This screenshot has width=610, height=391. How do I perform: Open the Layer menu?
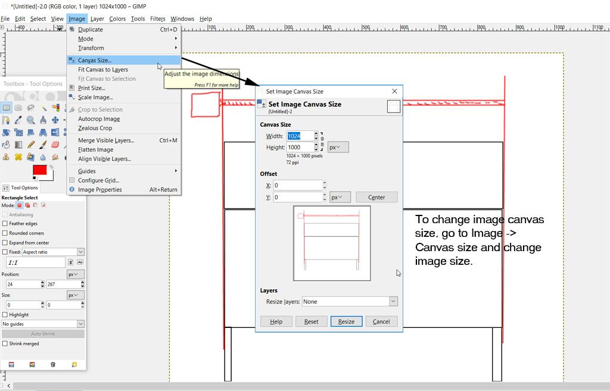tap(97, 18)
